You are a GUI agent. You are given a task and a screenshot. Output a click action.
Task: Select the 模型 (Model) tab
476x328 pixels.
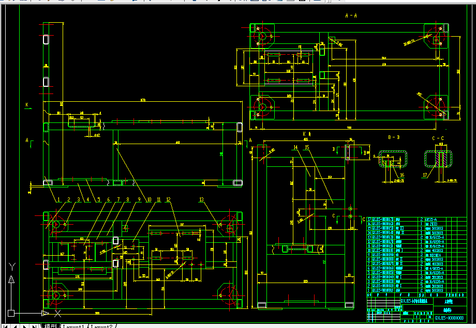click(50, 326)
